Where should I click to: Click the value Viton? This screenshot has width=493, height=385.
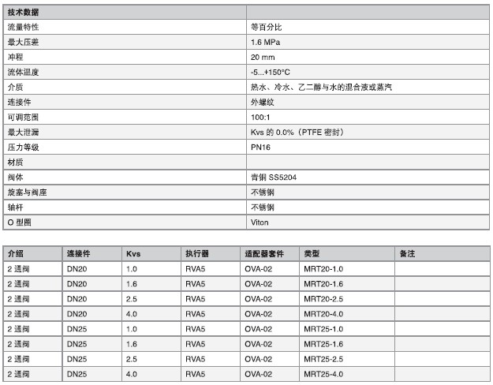(260, 222)
